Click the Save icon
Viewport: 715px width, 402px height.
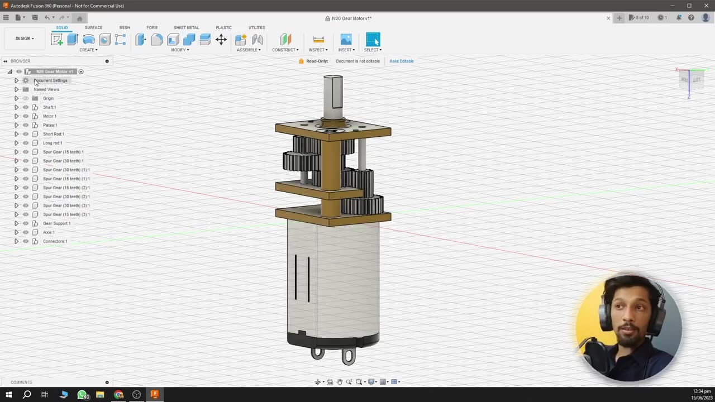[x=35, y=18]
